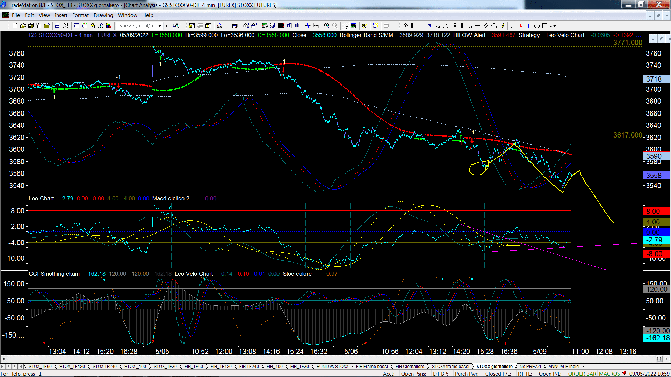671x377 pixels.
Task: Click the symbol lookup magnifier icon
Action: pyautogui.click(x=176, y=25)
